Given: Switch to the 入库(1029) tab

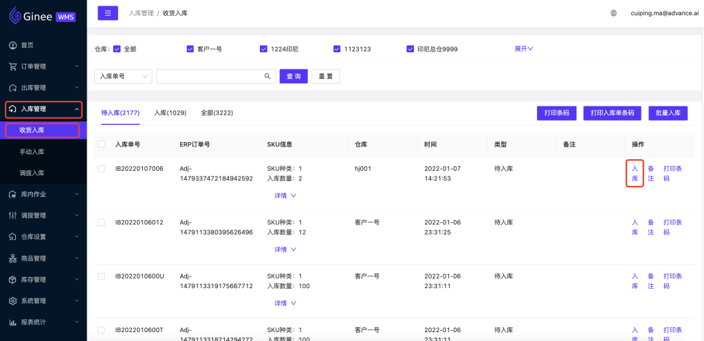Looking at the screenshot, I should 170,113.
